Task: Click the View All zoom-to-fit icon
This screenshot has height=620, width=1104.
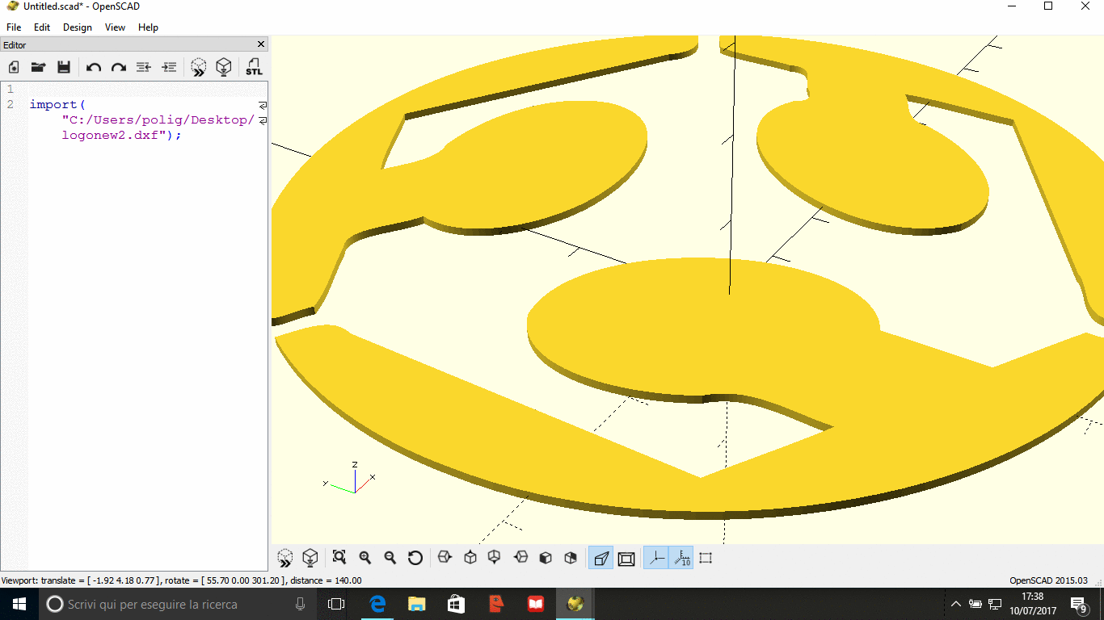Action: click(x=339, y=558)
